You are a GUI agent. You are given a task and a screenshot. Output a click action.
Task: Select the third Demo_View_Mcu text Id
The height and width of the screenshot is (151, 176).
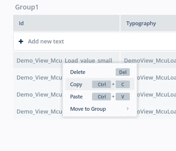click(x=39, y=95)
